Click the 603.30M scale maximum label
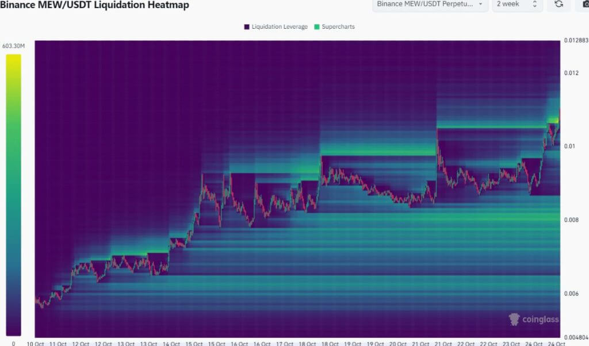The height and width of the screenshot is (346, 589). (x=14, y=46)
